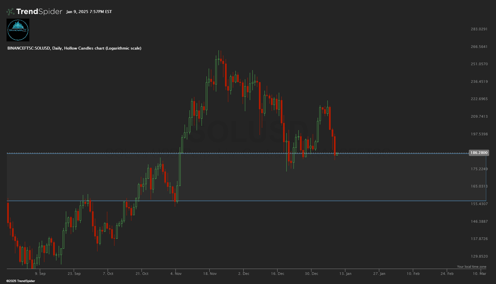Click the 4. Nov date marker
The height and width of the screenshot is (284, 496).
(176, 274)
